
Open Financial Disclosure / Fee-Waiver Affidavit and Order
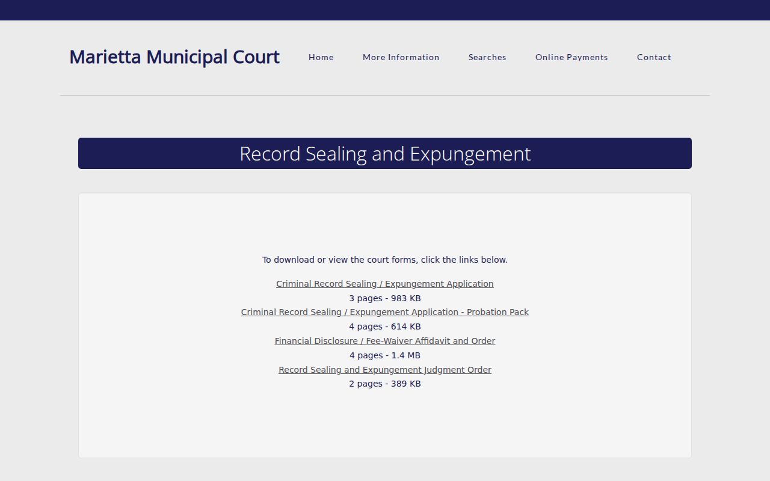(385, 341)
